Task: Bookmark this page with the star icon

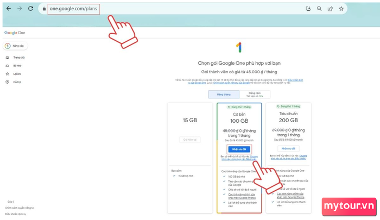Action: click(341, 9)
